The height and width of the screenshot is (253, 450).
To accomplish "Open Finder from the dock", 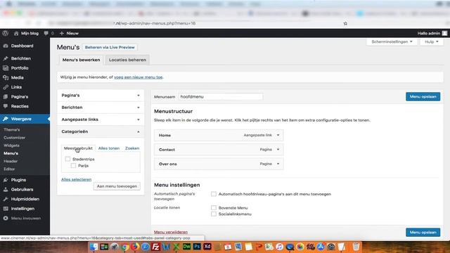I will (94, 247).
